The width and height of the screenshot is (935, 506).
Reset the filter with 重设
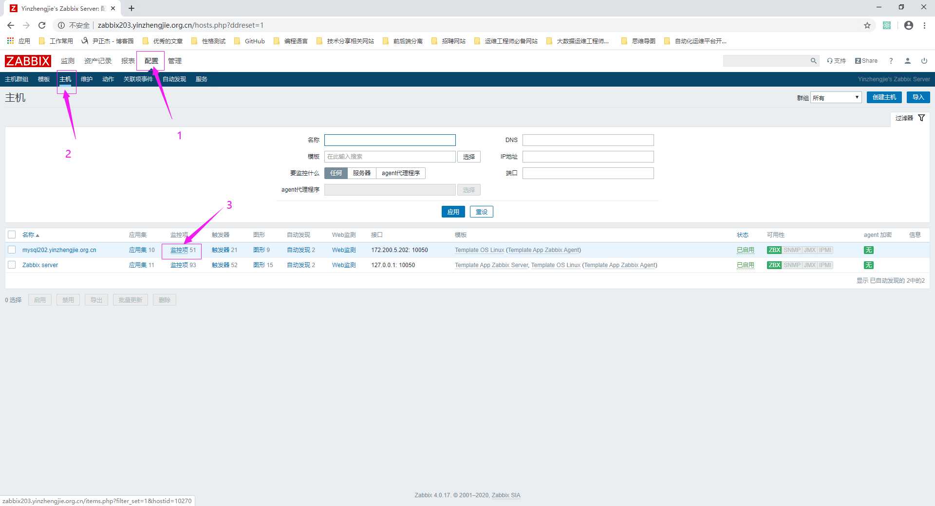pyautogui.click(x=482, y=212)
